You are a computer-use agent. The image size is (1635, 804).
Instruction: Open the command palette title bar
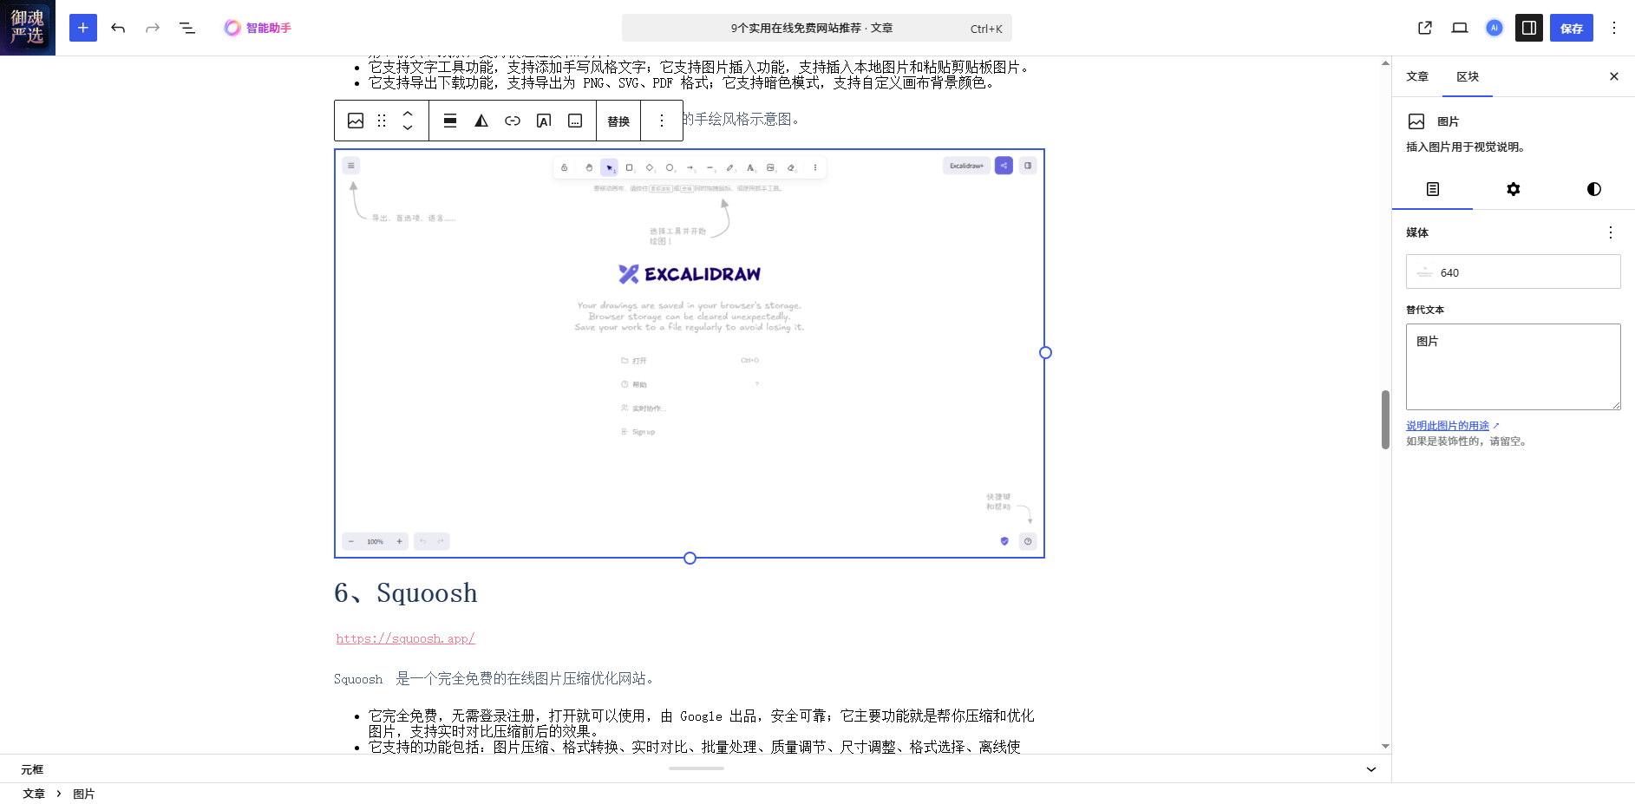816,28
